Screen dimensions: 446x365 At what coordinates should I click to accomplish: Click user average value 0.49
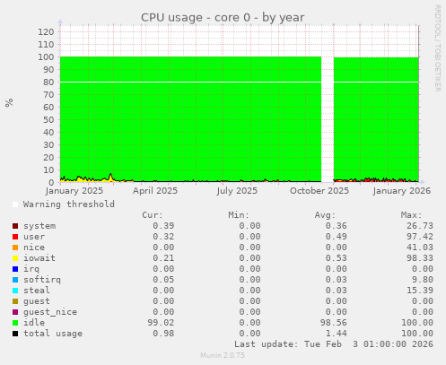[x=337, y=237]
